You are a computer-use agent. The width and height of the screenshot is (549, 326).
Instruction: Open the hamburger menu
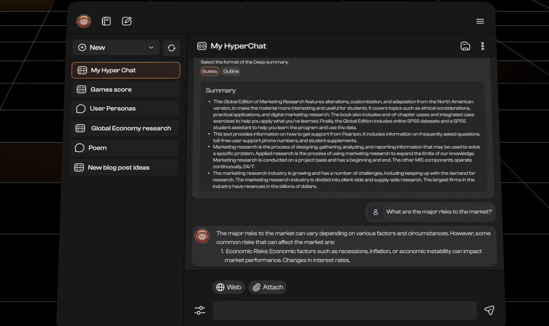pos(480,21)
